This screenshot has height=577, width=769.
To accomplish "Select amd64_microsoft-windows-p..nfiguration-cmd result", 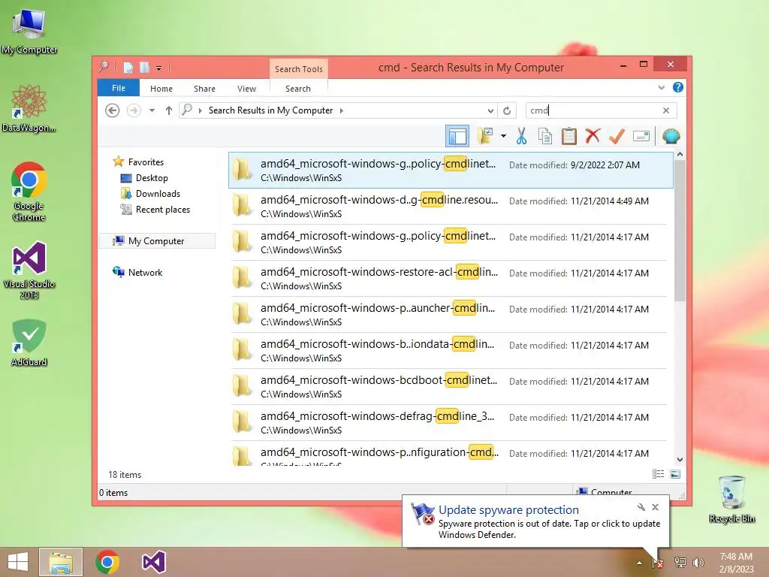I will [x=449, y=453].
